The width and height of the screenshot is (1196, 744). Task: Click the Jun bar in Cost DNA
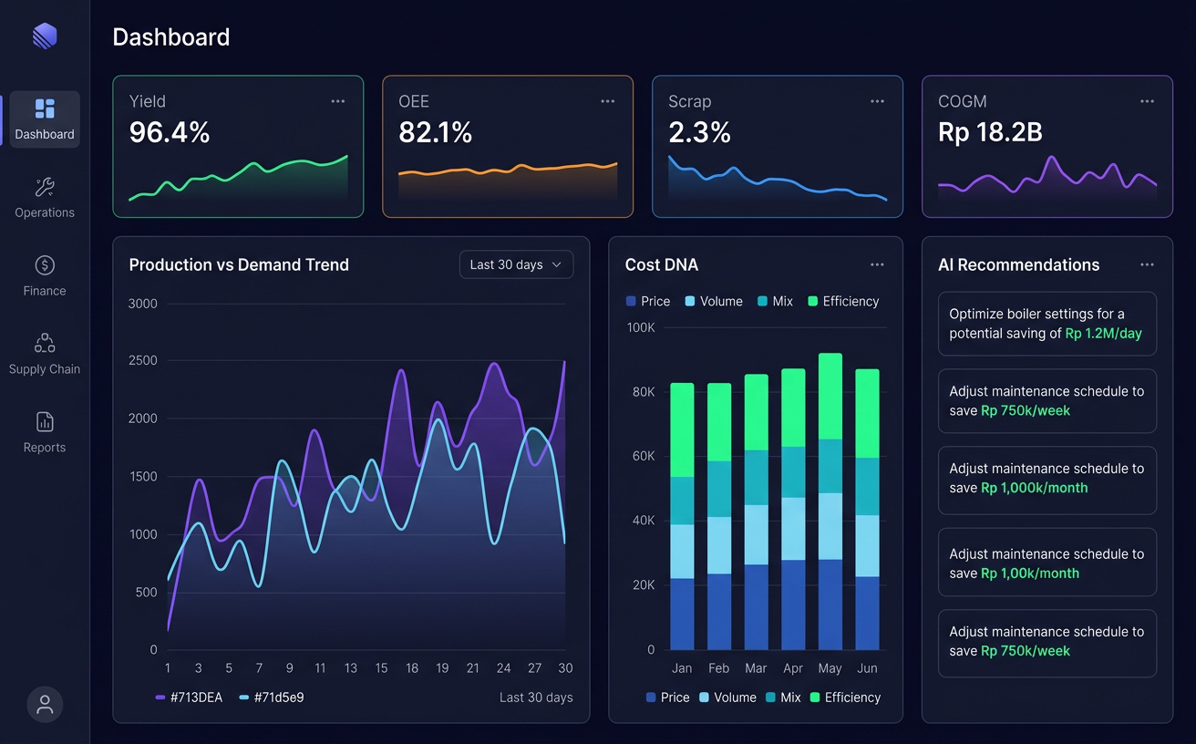pos(867,510)
